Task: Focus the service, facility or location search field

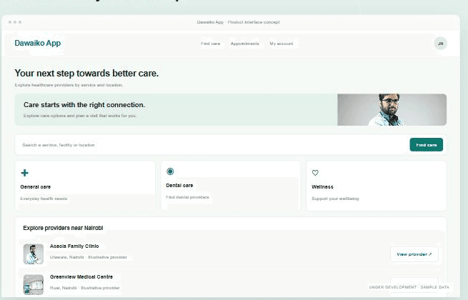Action: [x=212, y=145]
